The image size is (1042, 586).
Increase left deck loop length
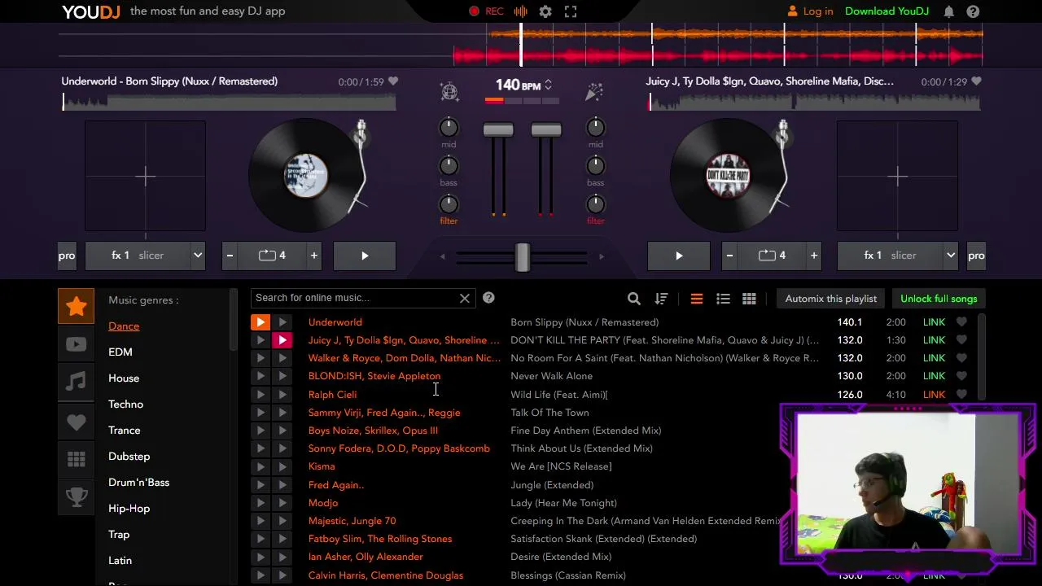(x=313, y=256)
